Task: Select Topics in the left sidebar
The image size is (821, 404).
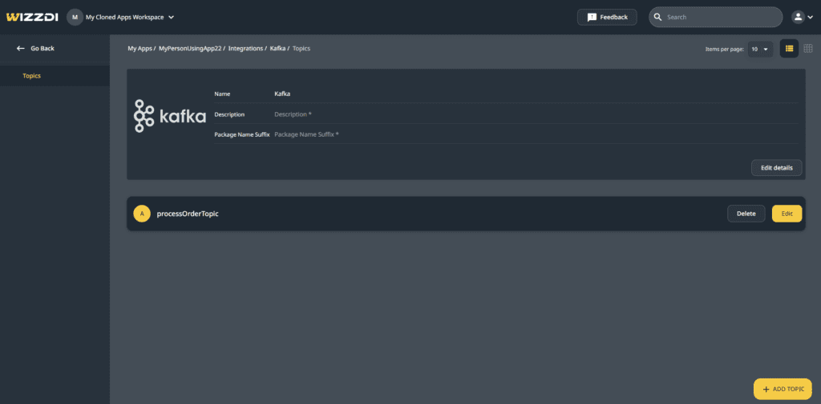Action: tap(32, 76)
